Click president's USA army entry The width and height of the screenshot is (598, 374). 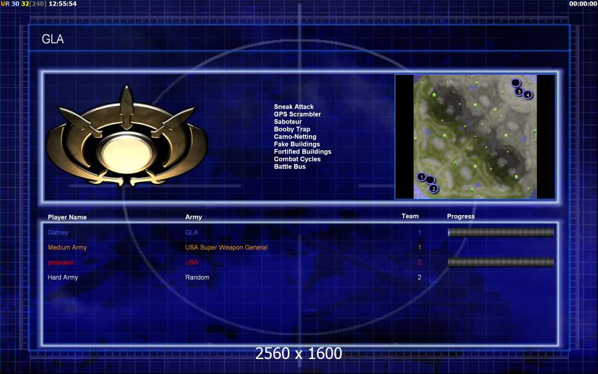191,262
